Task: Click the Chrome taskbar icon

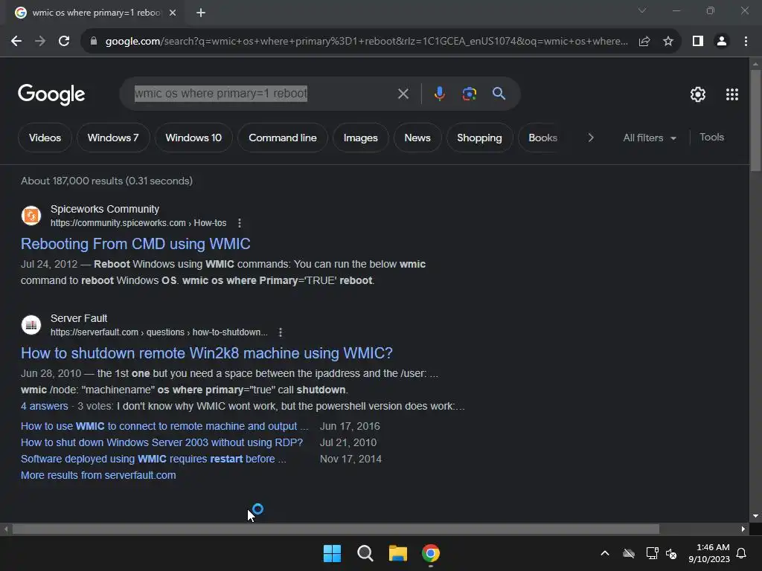Action: coord(431,553)
